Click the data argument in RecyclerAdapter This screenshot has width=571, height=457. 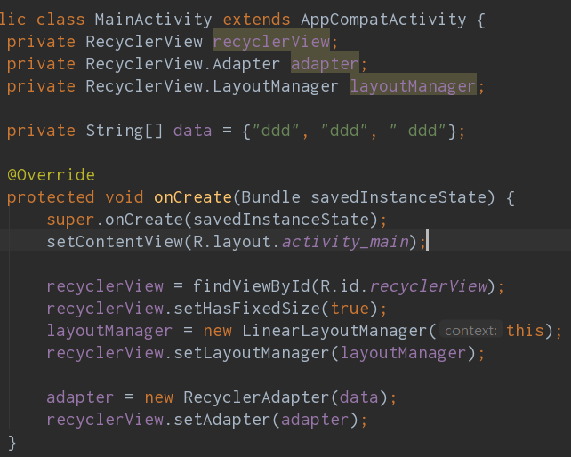tap(359, 397)
